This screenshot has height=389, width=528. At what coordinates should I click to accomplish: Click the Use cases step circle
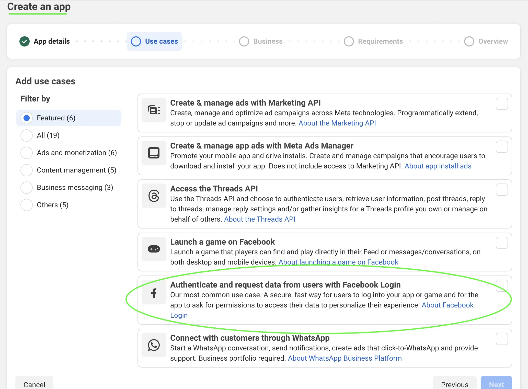tap(136, 41)
